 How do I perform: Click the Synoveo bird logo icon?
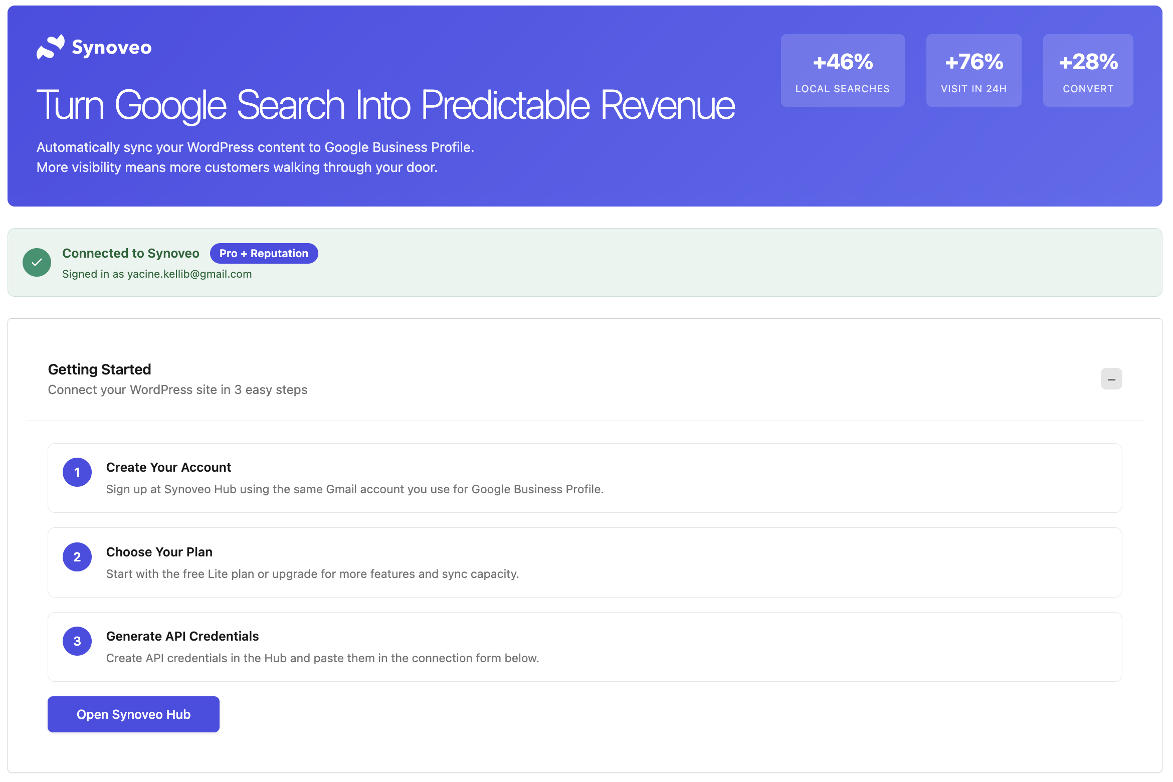50,47
